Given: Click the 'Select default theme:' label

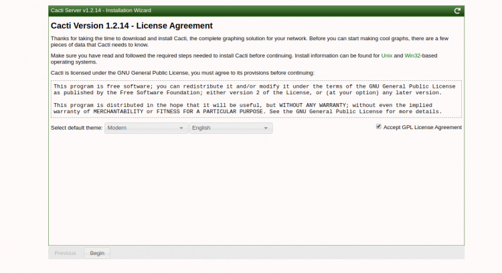Looking at the screenshot, I should pos(76,128).
